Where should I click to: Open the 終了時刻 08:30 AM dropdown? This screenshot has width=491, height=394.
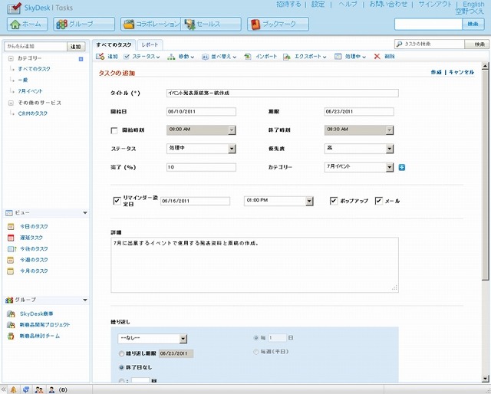click(359, 130)
